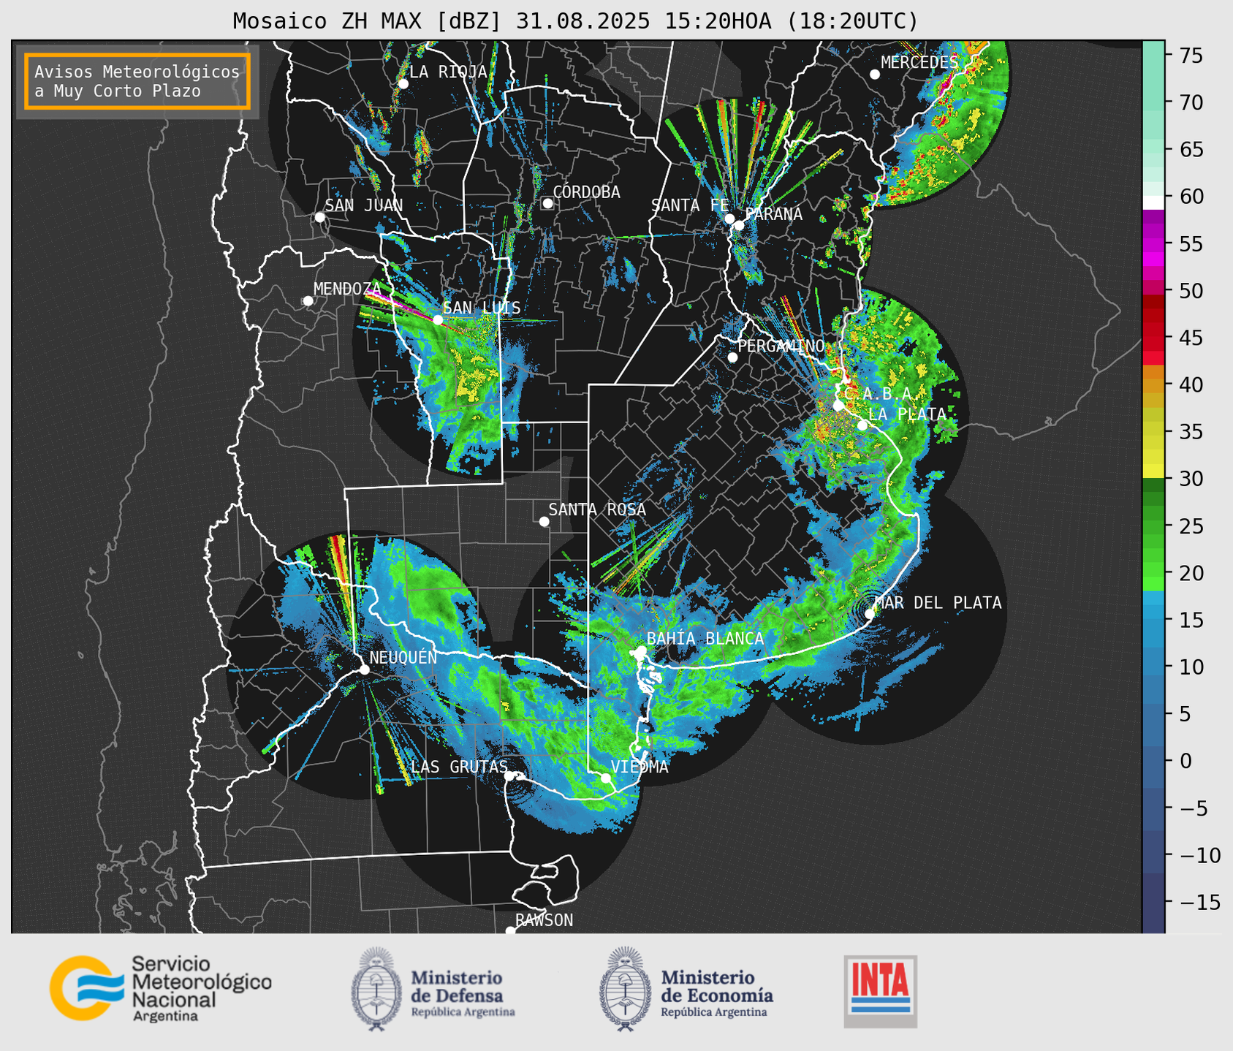Click the red 45 dBZ band on scale
1233x1051 pixels.
[x=1153, y=337]
